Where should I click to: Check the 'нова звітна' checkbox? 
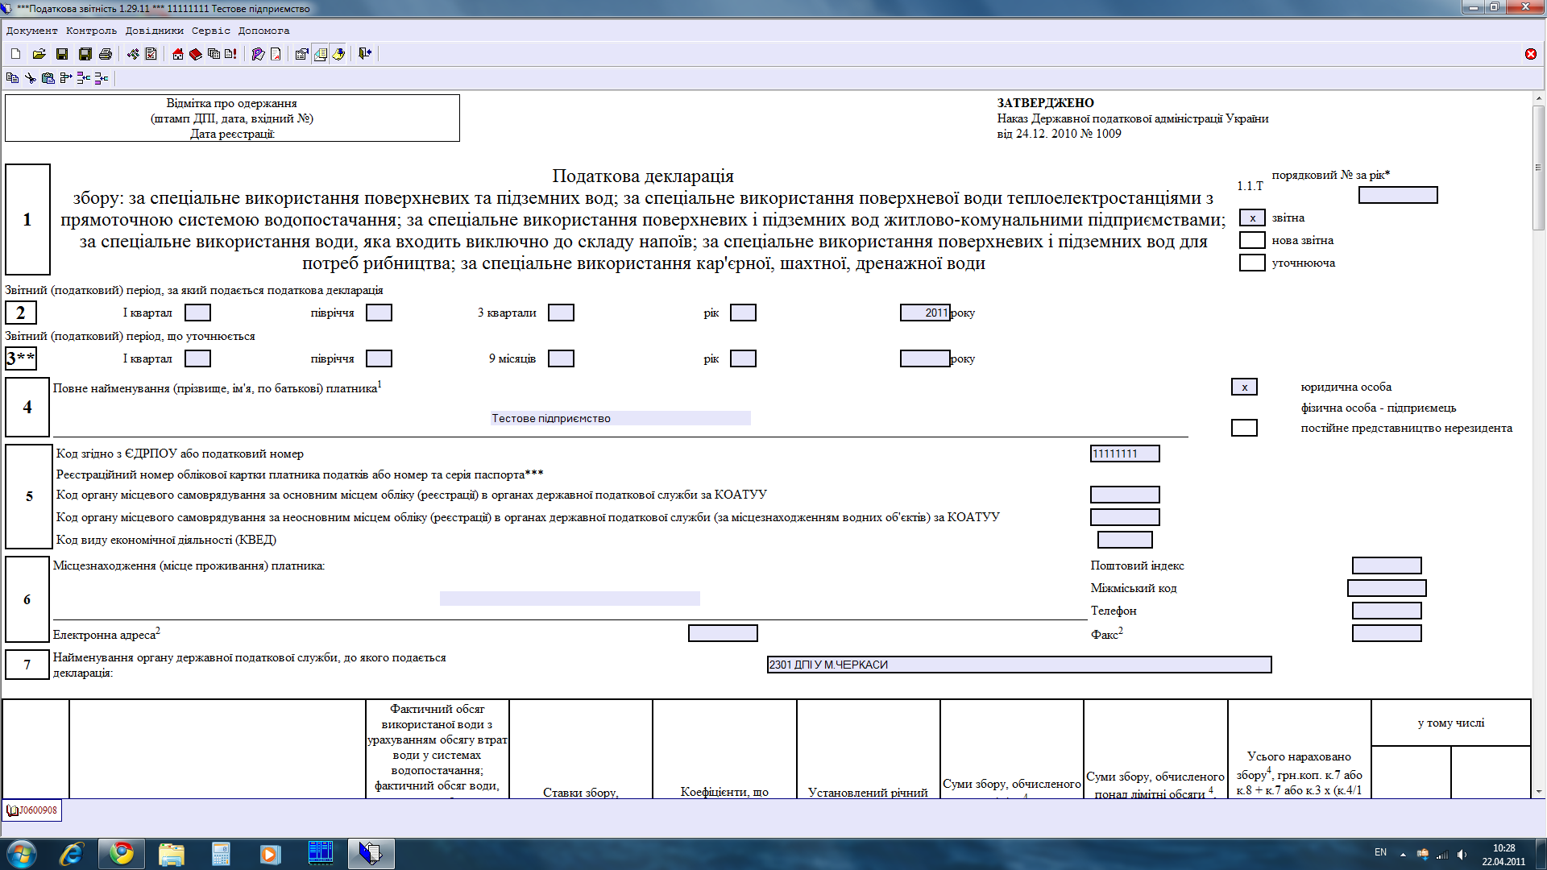coord(1251,240)
